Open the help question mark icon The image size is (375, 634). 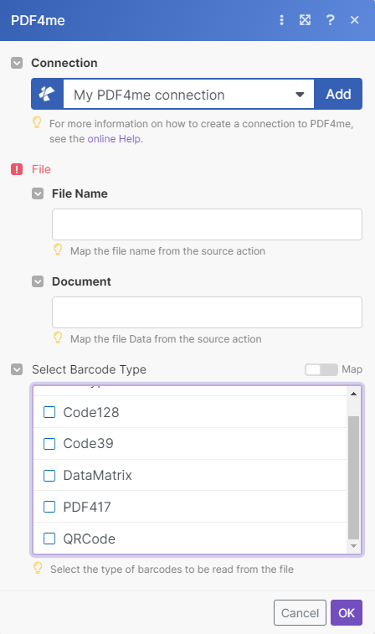[x=330, y=20]
